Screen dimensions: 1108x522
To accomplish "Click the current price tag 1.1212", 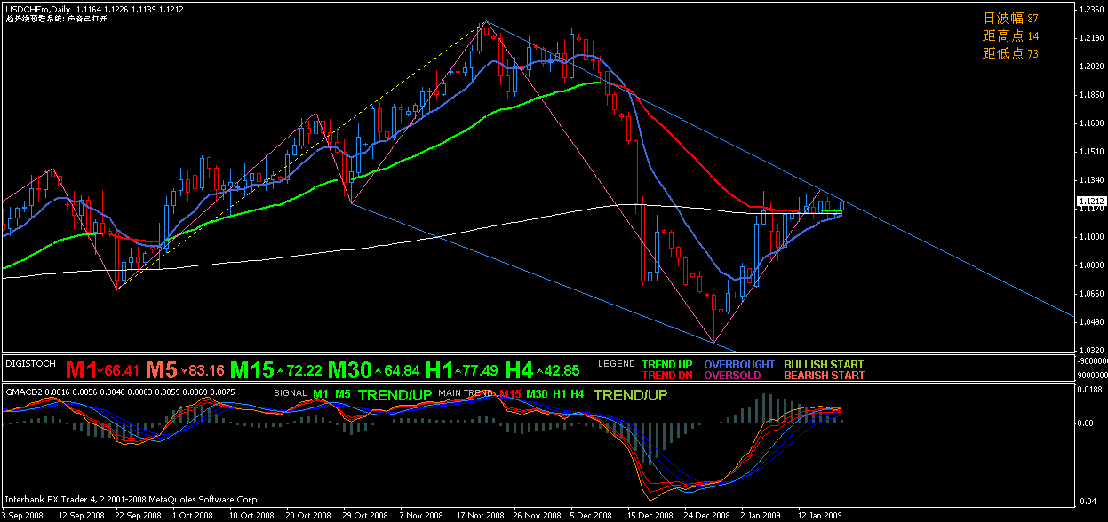I will click(1090, 202).
